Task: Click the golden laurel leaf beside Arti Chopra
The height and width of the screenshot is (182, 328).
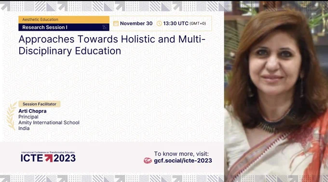Action: click(x=12, y=116)
